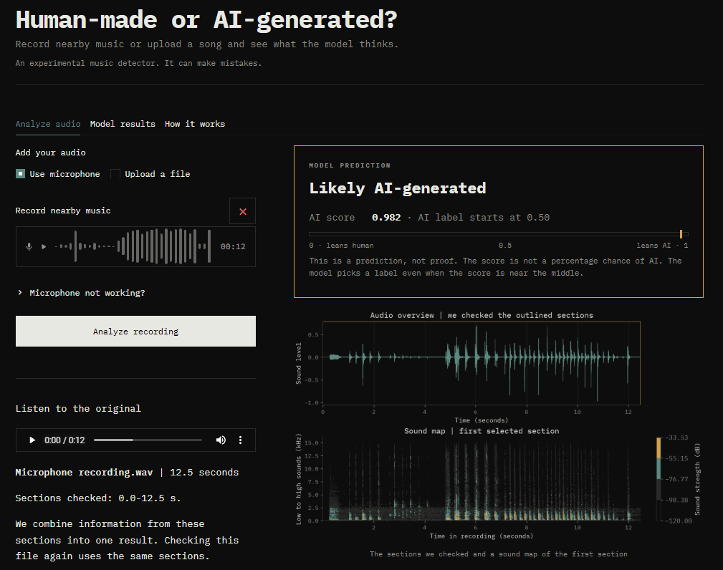Click the 'Likely AI-generated' prediction heading

coord(398,188)
